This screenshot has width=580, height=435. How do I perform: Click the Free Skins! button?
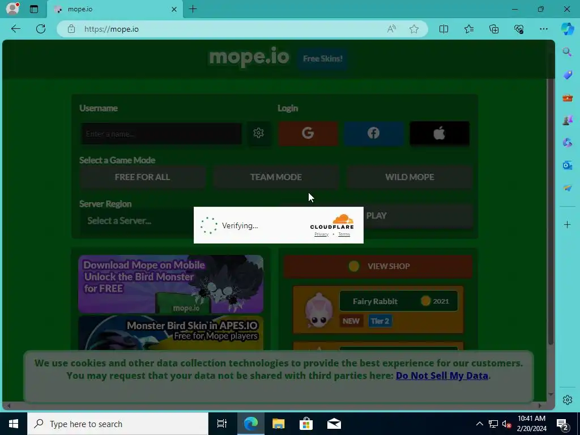pos(322,58)
